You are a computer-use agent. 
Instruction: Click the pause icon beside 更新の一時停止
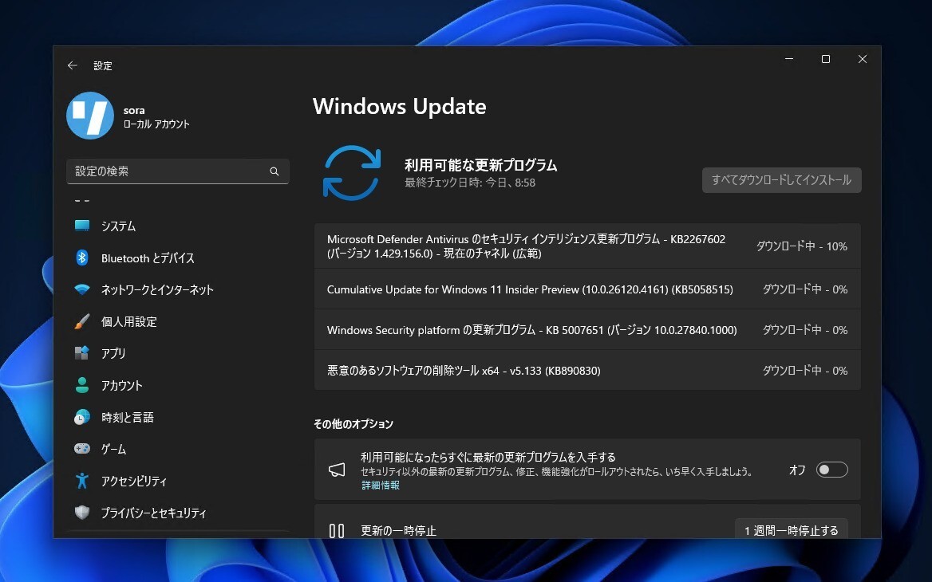coord(337,530)
